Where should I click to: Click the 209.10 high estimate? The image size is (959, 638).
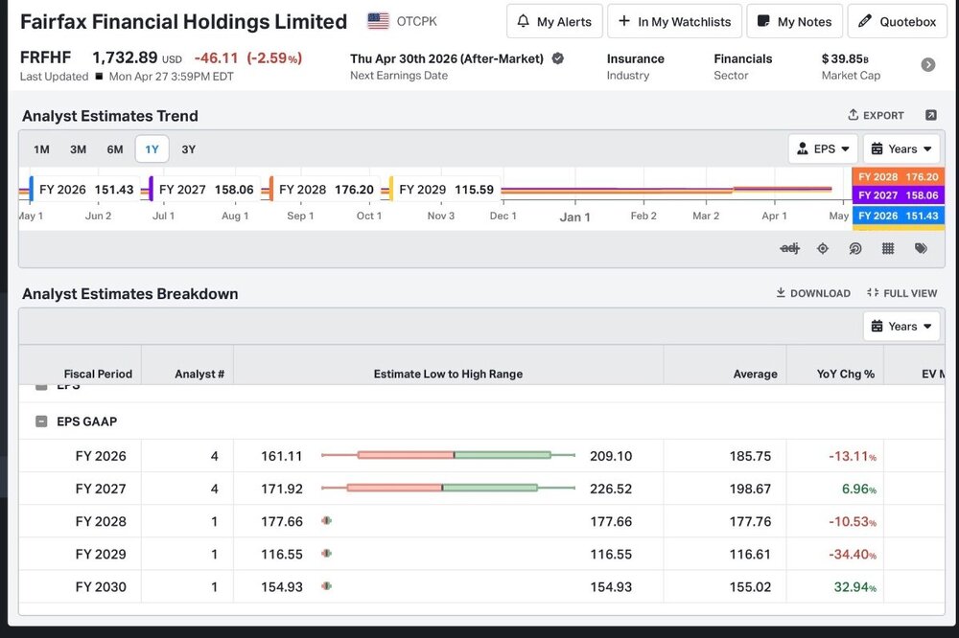(611, 456)
